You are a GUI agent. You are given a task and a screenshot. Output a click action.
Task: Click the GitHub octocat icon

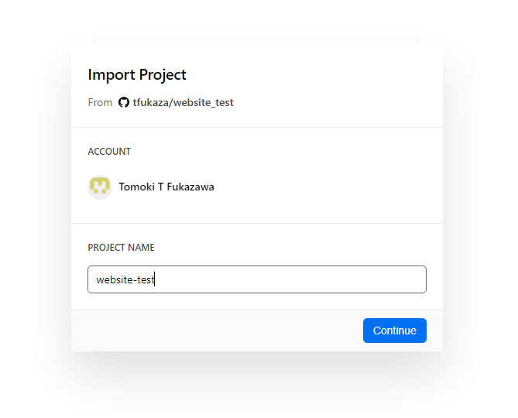tap(124, 102)
